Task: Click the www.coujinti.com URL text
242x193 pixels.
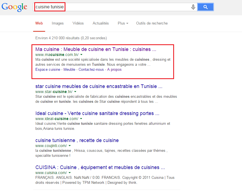Action: point(51,146)
